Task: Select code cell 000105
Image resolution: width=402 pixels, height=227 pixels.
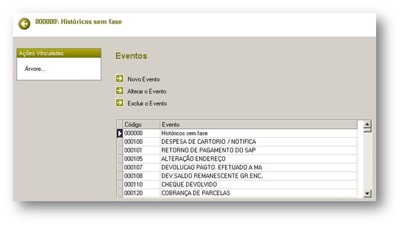Action: click(141, 159)
